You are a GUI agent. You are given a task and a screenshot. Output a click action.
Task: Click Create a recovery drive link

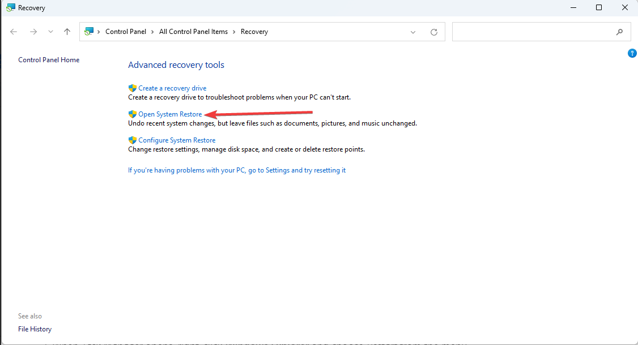coord(172,88)
